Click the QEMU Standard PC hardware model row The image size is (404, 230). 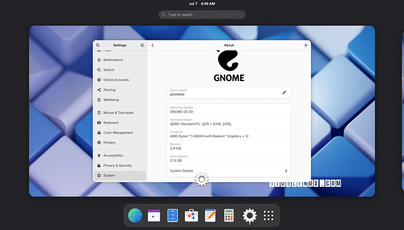229,122
